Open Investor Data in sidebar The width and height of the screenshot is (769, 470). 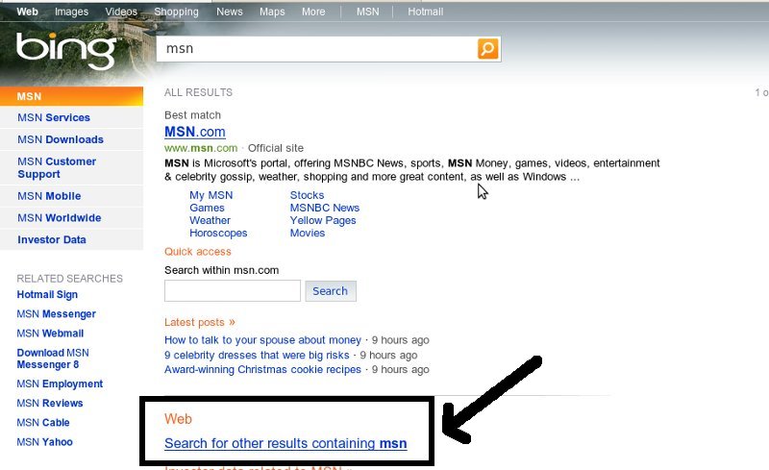point(52,239)
